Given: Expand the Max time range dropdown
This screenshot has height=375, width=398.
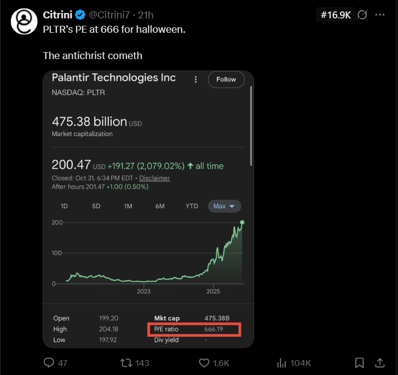Looking at the screenshot, I should point(224,206).
